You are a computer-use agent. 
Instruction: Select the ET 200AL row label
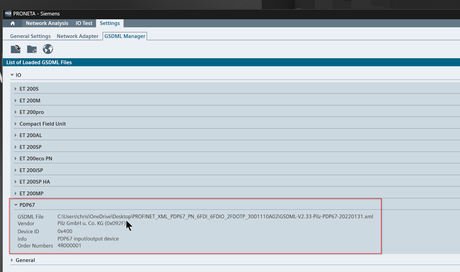click(31, 135)
